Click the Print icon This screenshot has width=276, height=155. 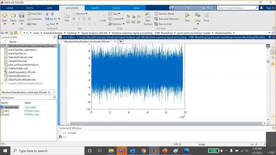[x=29, y=24]
